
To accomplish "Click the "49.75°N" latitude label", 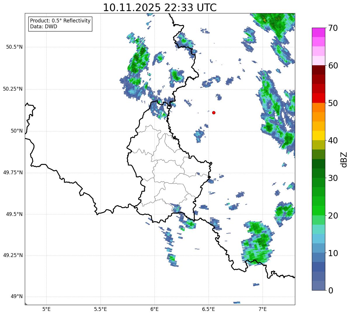I will tap(13, 173).
